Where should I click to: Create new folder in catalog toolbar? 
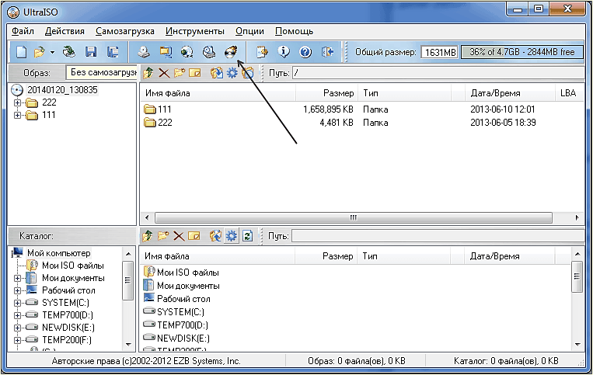pyautogui.click(x=163, y=236)
